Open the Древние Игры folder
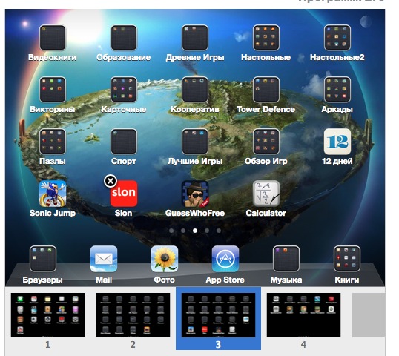The height and width of the screenshot is (356, 399). [x=195, y=38]
